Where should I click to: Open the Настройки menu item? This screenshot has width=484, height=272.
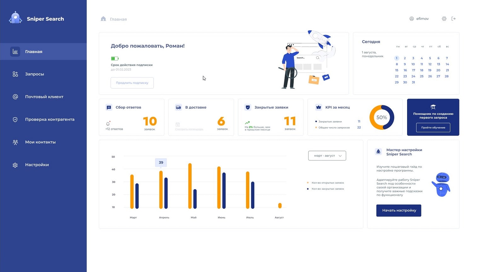point(43,165)
